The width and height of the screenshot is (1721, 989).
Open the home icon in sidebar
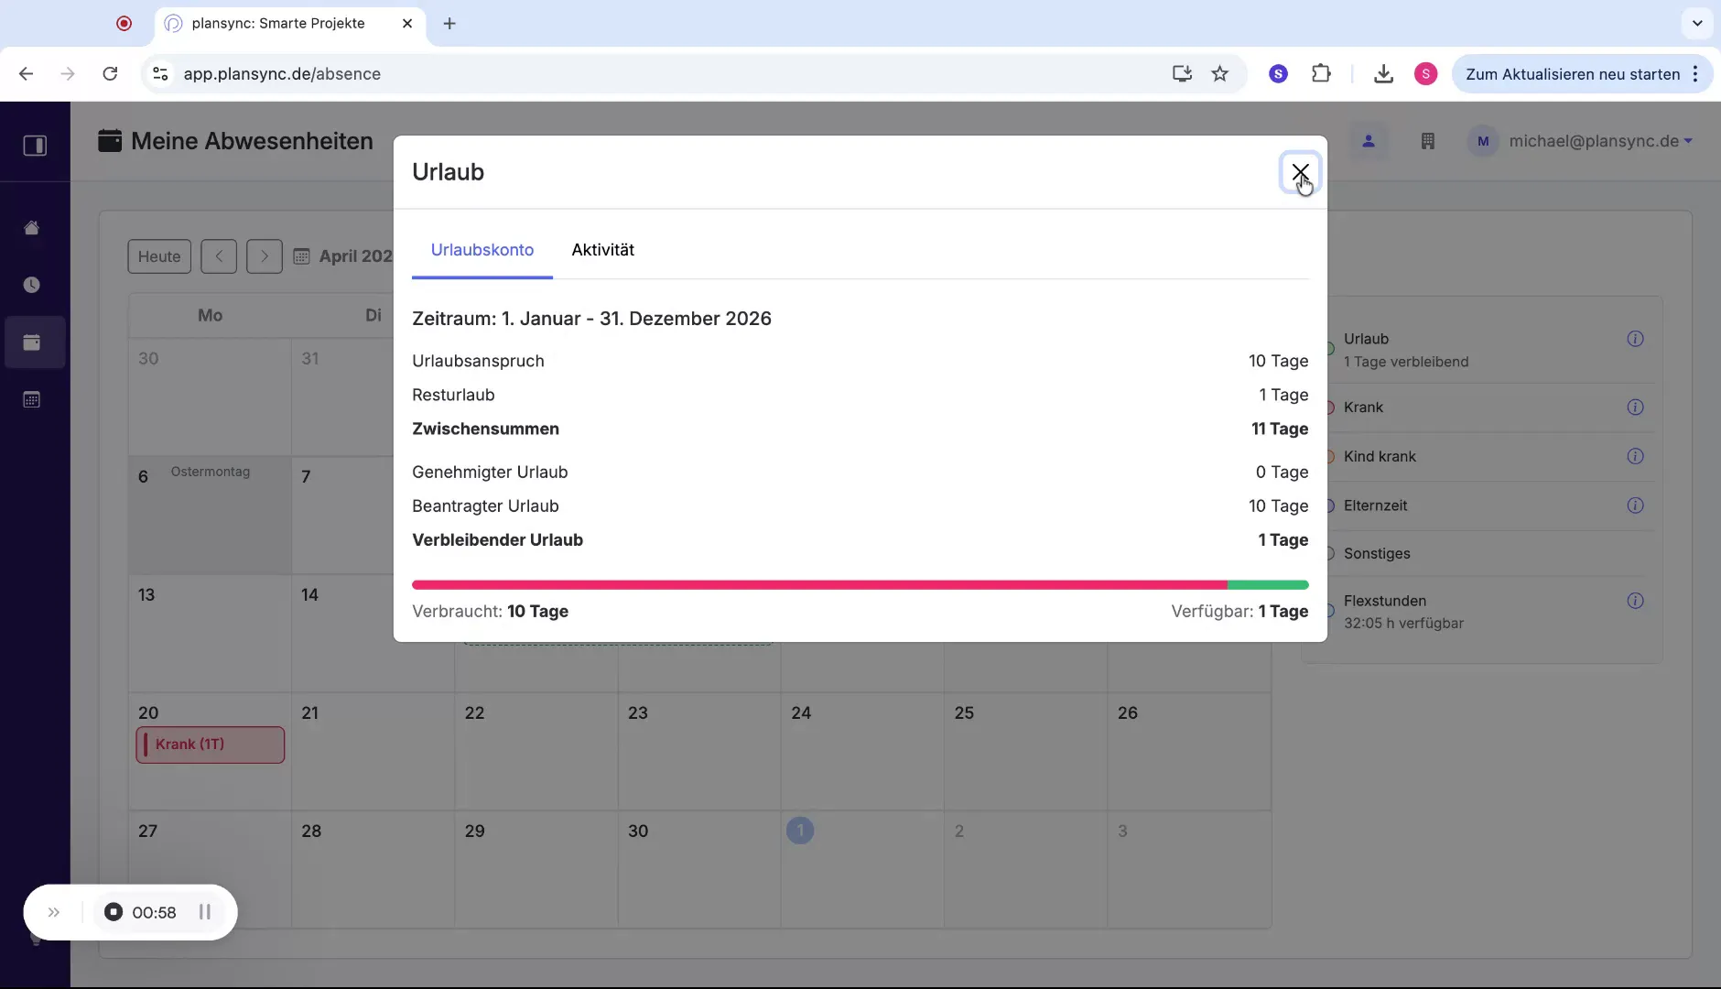pos(32,227)
